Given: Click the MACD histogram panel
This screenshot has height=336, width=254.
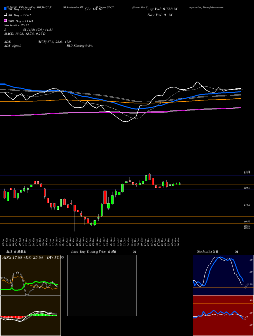Looking at the screenshot, I should click(30, 316).
